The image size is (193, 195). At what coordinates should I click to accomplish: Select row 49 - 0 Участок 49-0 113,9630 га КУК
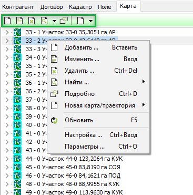(74, 192)
